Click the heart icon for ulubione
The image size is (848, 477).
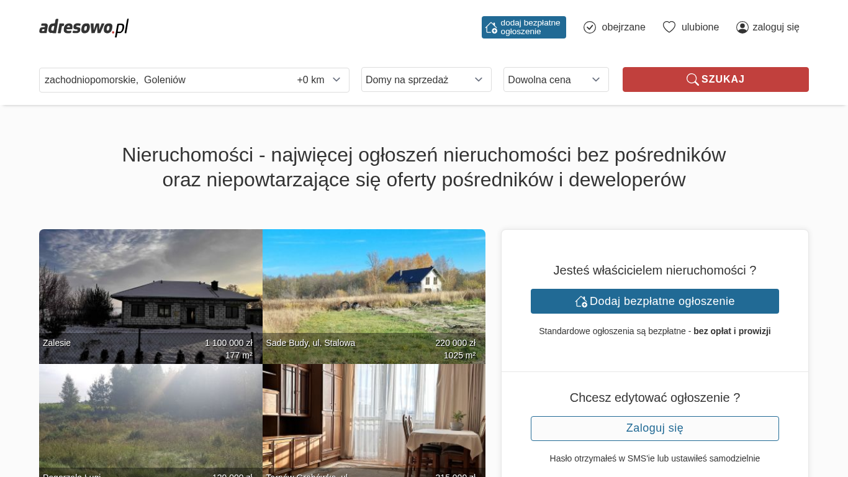coord(669,27)
